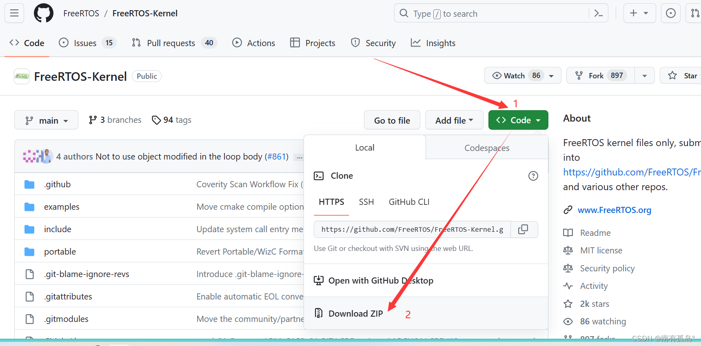The image size is (701, 346).
Task: Open the portable folder name
Action: (x=60, y=252)
